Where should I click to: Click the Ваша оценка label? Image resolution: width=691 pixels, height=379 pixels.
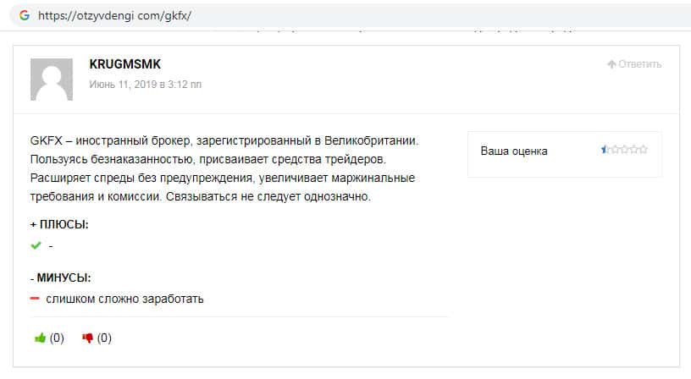(x=514, y=151)
